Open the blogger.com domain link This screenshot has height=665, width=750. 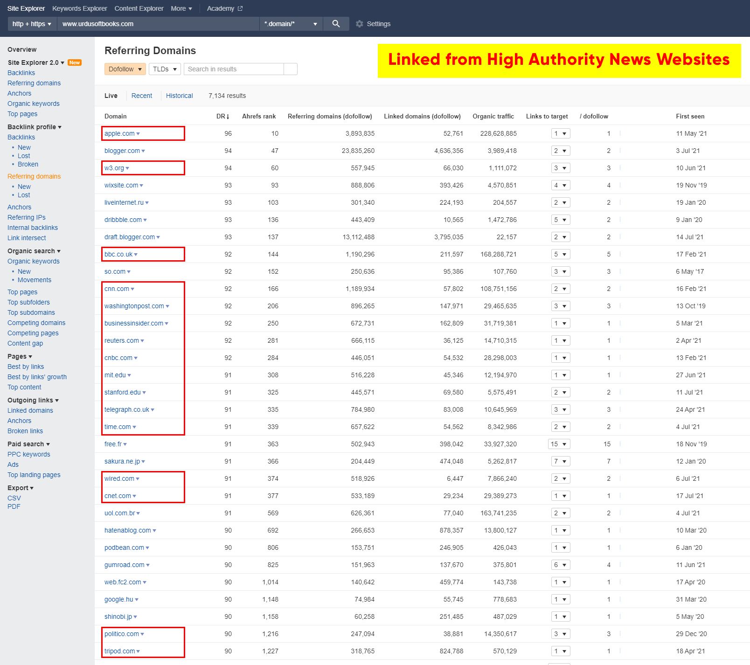122,151
